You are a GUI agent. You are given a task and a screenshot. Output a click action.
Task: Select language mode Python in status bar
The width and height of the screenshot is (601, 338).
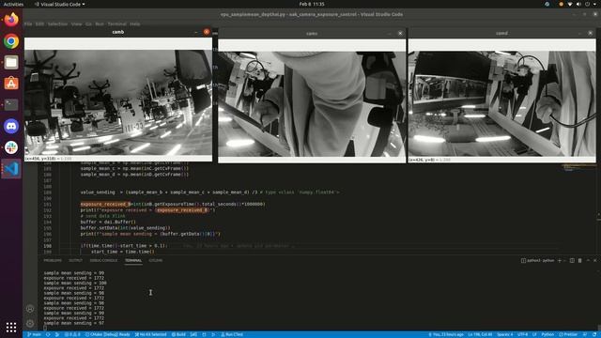tap(547, 334)
